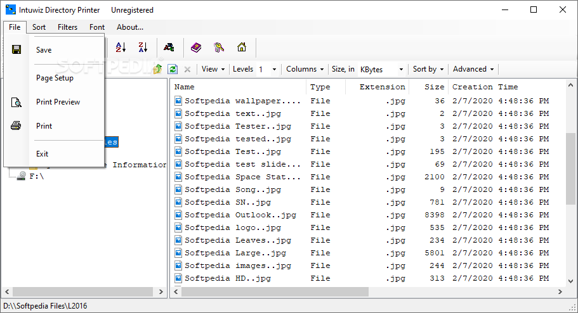This screenshot has width=578, height=313.
Task: Click the F:\ drive icon
Action: point(22,176)
